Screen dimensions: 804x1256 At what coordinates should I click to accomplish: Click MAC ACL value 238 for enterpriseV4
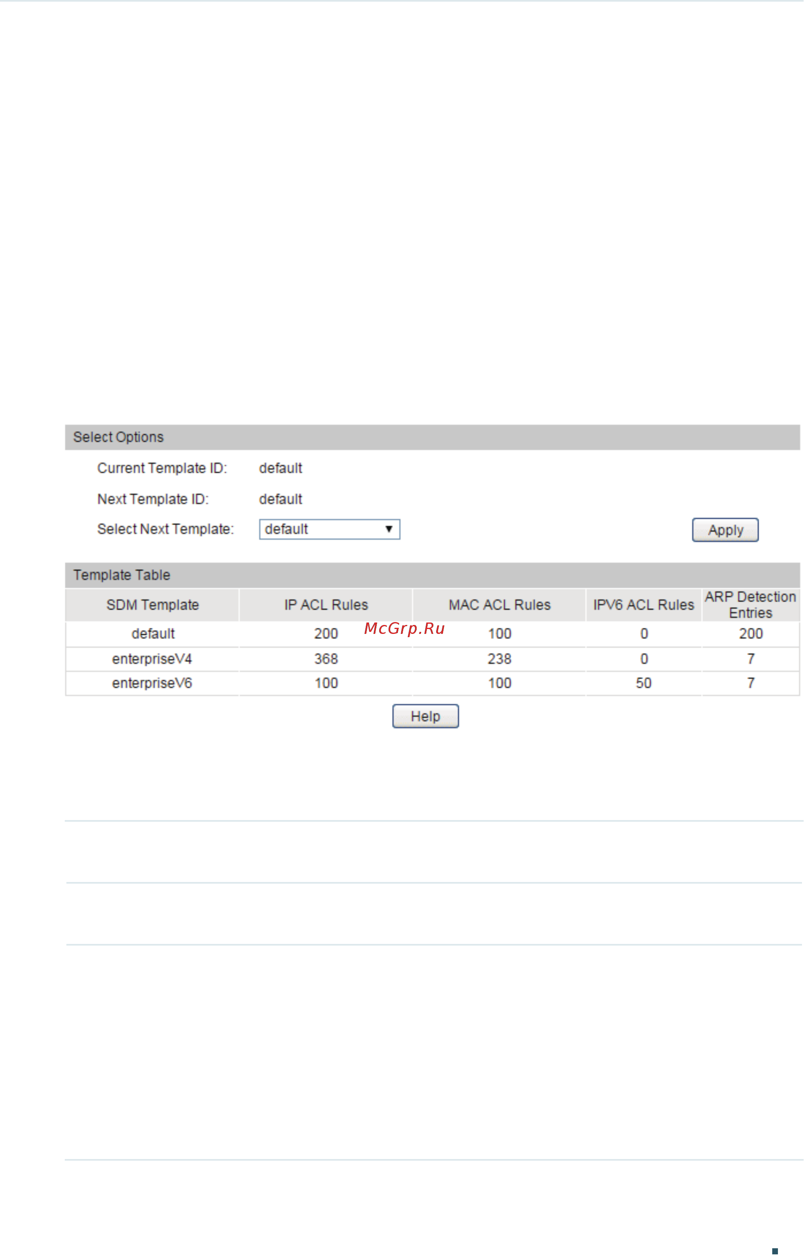[x=500, y=658]
